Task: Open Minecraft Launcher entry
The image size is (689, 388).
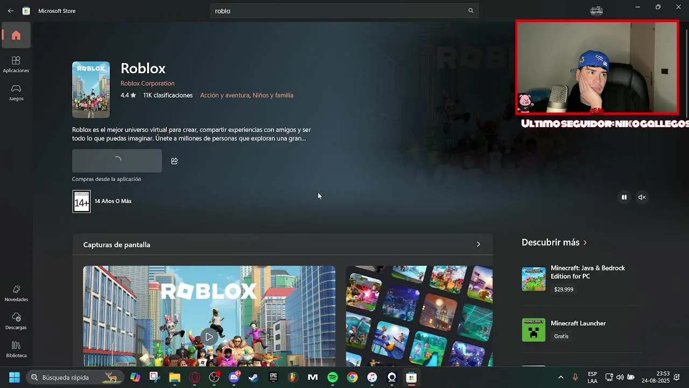Action: 578,323
